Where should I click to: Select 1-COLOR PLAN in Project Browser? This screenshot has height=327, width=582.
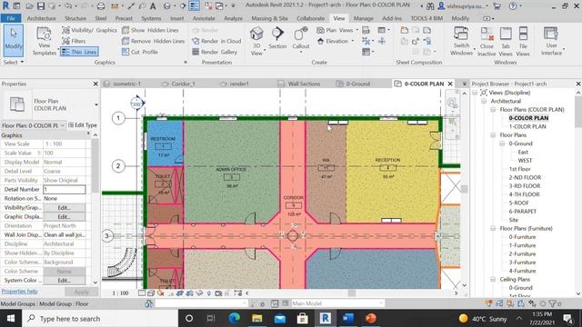(527, 126)
